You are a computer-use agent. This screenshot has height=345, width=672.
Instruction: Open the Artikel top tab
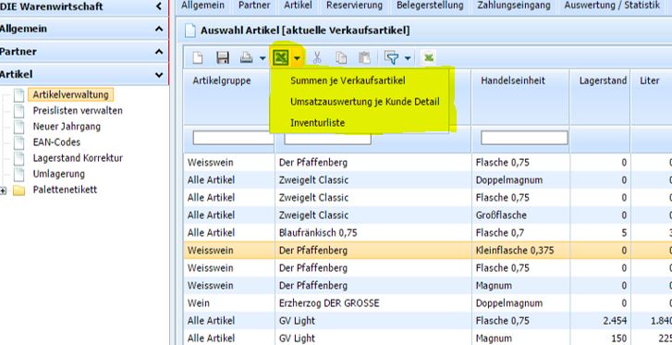[298, 6]
